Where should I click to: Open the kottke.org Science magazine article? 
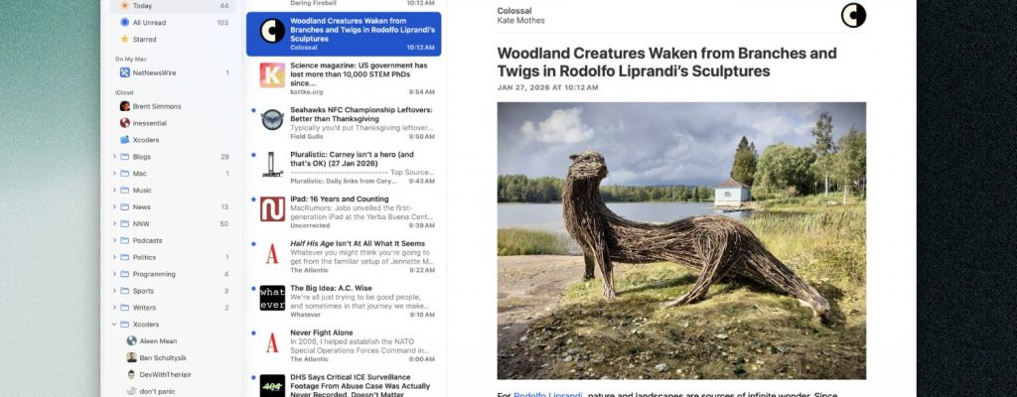[344, 77]
